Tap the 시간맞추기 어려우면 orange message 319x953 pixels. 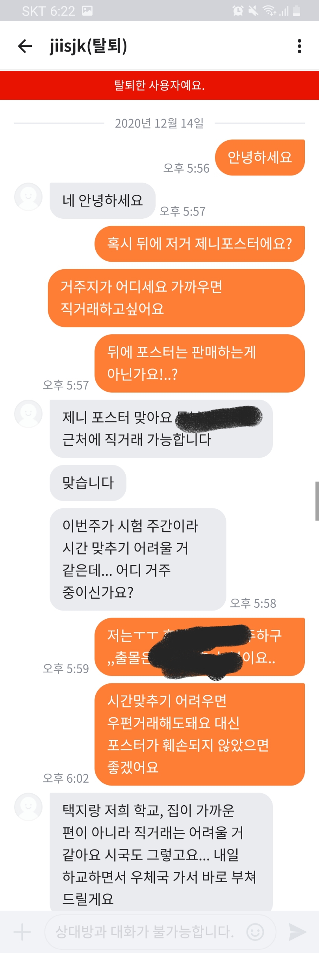pos(200,734)
